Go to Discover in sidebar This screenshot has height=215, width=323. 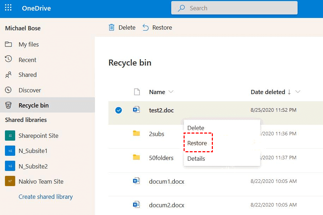tap(30, 90)
